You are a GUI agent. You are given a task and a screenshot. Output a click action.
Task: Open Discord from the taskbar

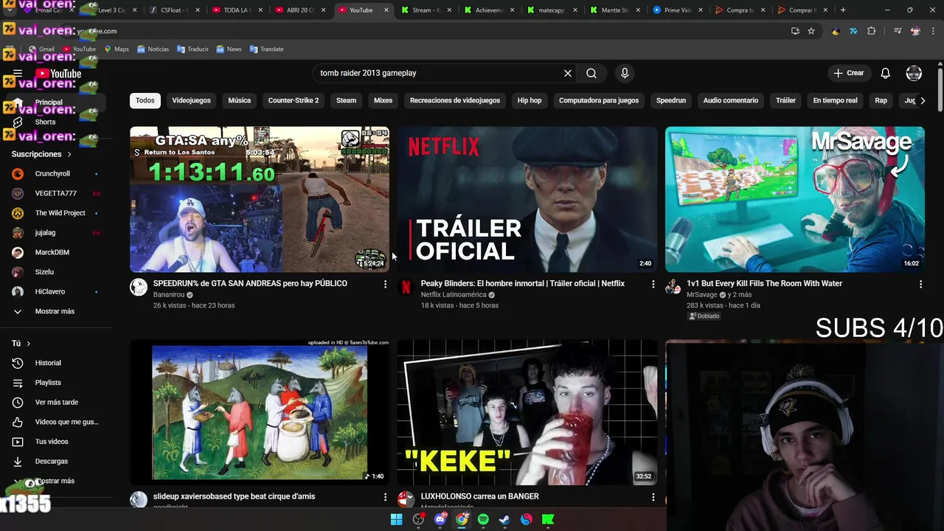coord(440,519)
